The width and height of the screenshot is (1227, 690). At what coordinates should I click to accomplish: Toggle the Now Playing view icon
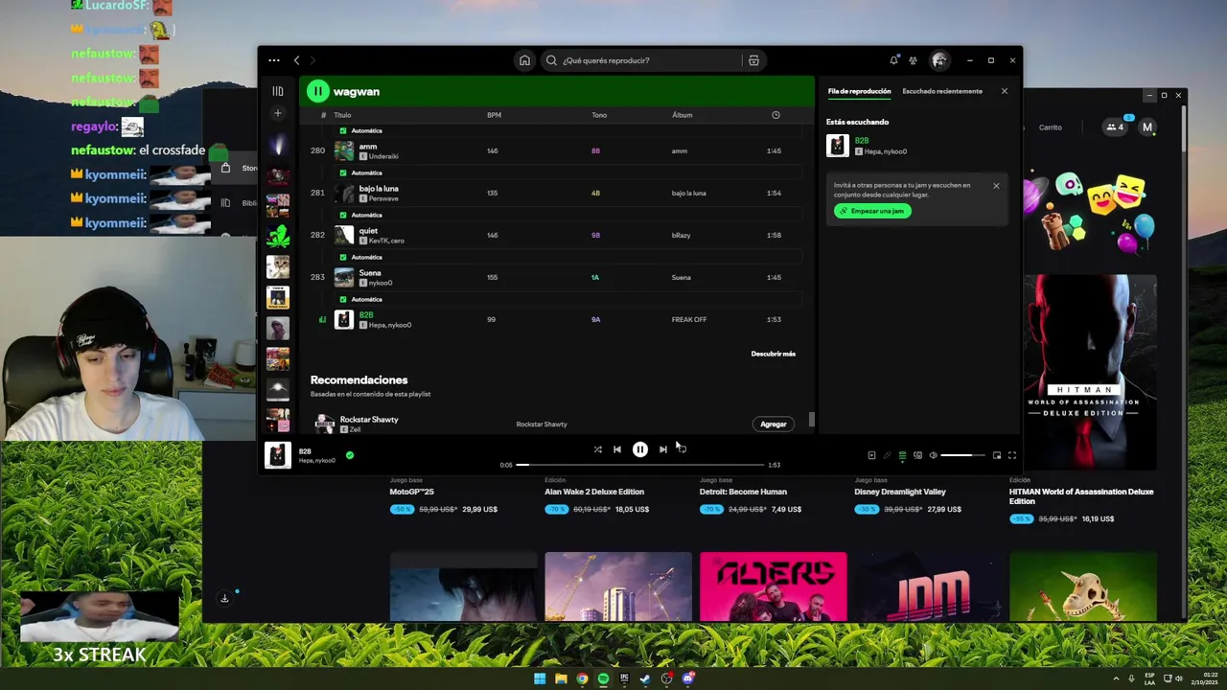(x=871, y=455)
